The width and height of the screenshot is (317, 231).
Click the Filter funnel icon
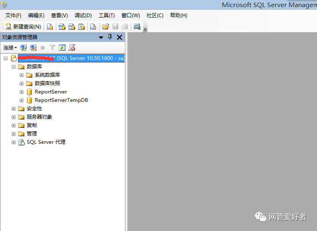click(x=52, y=48)
